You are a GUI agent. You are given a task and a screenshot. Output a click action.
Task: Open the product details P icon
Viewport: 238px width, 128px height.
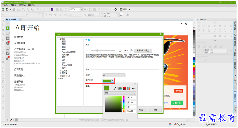point(8,53)
